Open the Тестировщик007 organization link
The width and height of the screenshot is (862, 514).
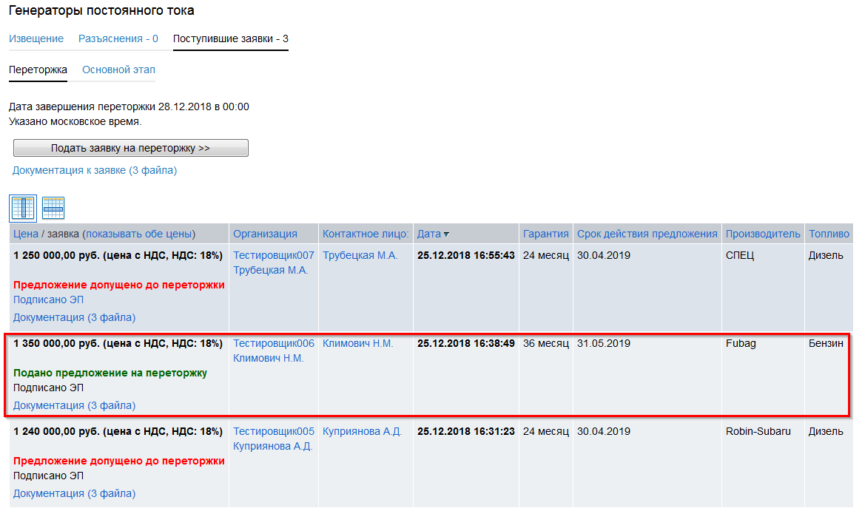coord(273,255)
